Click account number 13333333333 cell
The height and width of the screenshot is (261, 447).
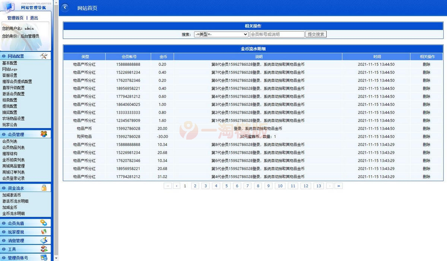(x=129, y=112)
